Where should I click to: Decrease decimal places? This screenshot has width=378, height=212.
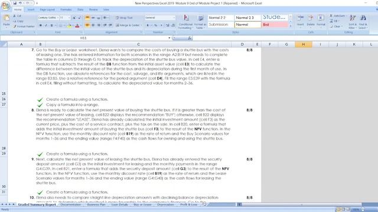(173, 25)
